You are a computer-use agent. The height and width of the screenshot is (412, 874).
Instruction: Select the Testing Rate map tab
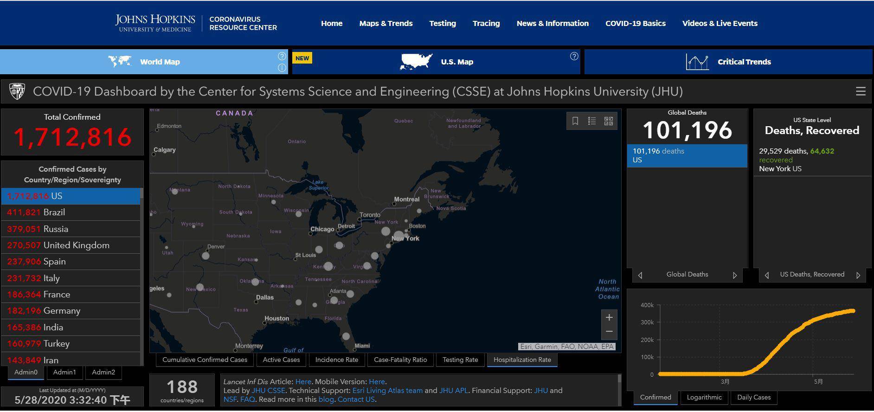(460, 360)
